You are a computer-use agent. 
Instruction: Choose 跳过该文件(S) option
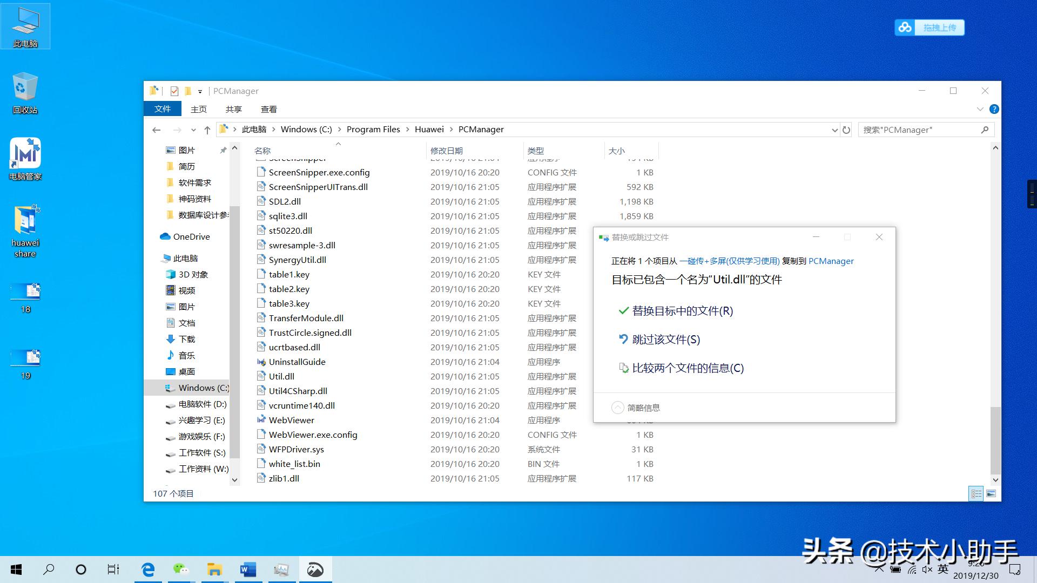click(665, 340)
